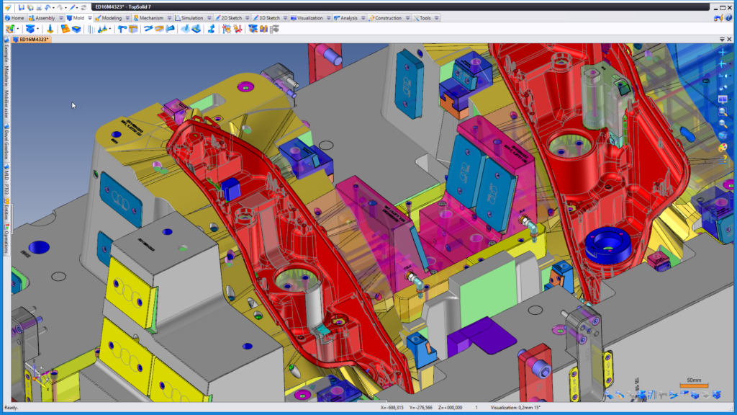This screenshot has height=415, width=737.
Task: Click the color palette icon in the view toolbar
Action: pyautogui.click(x=723, y=148)
